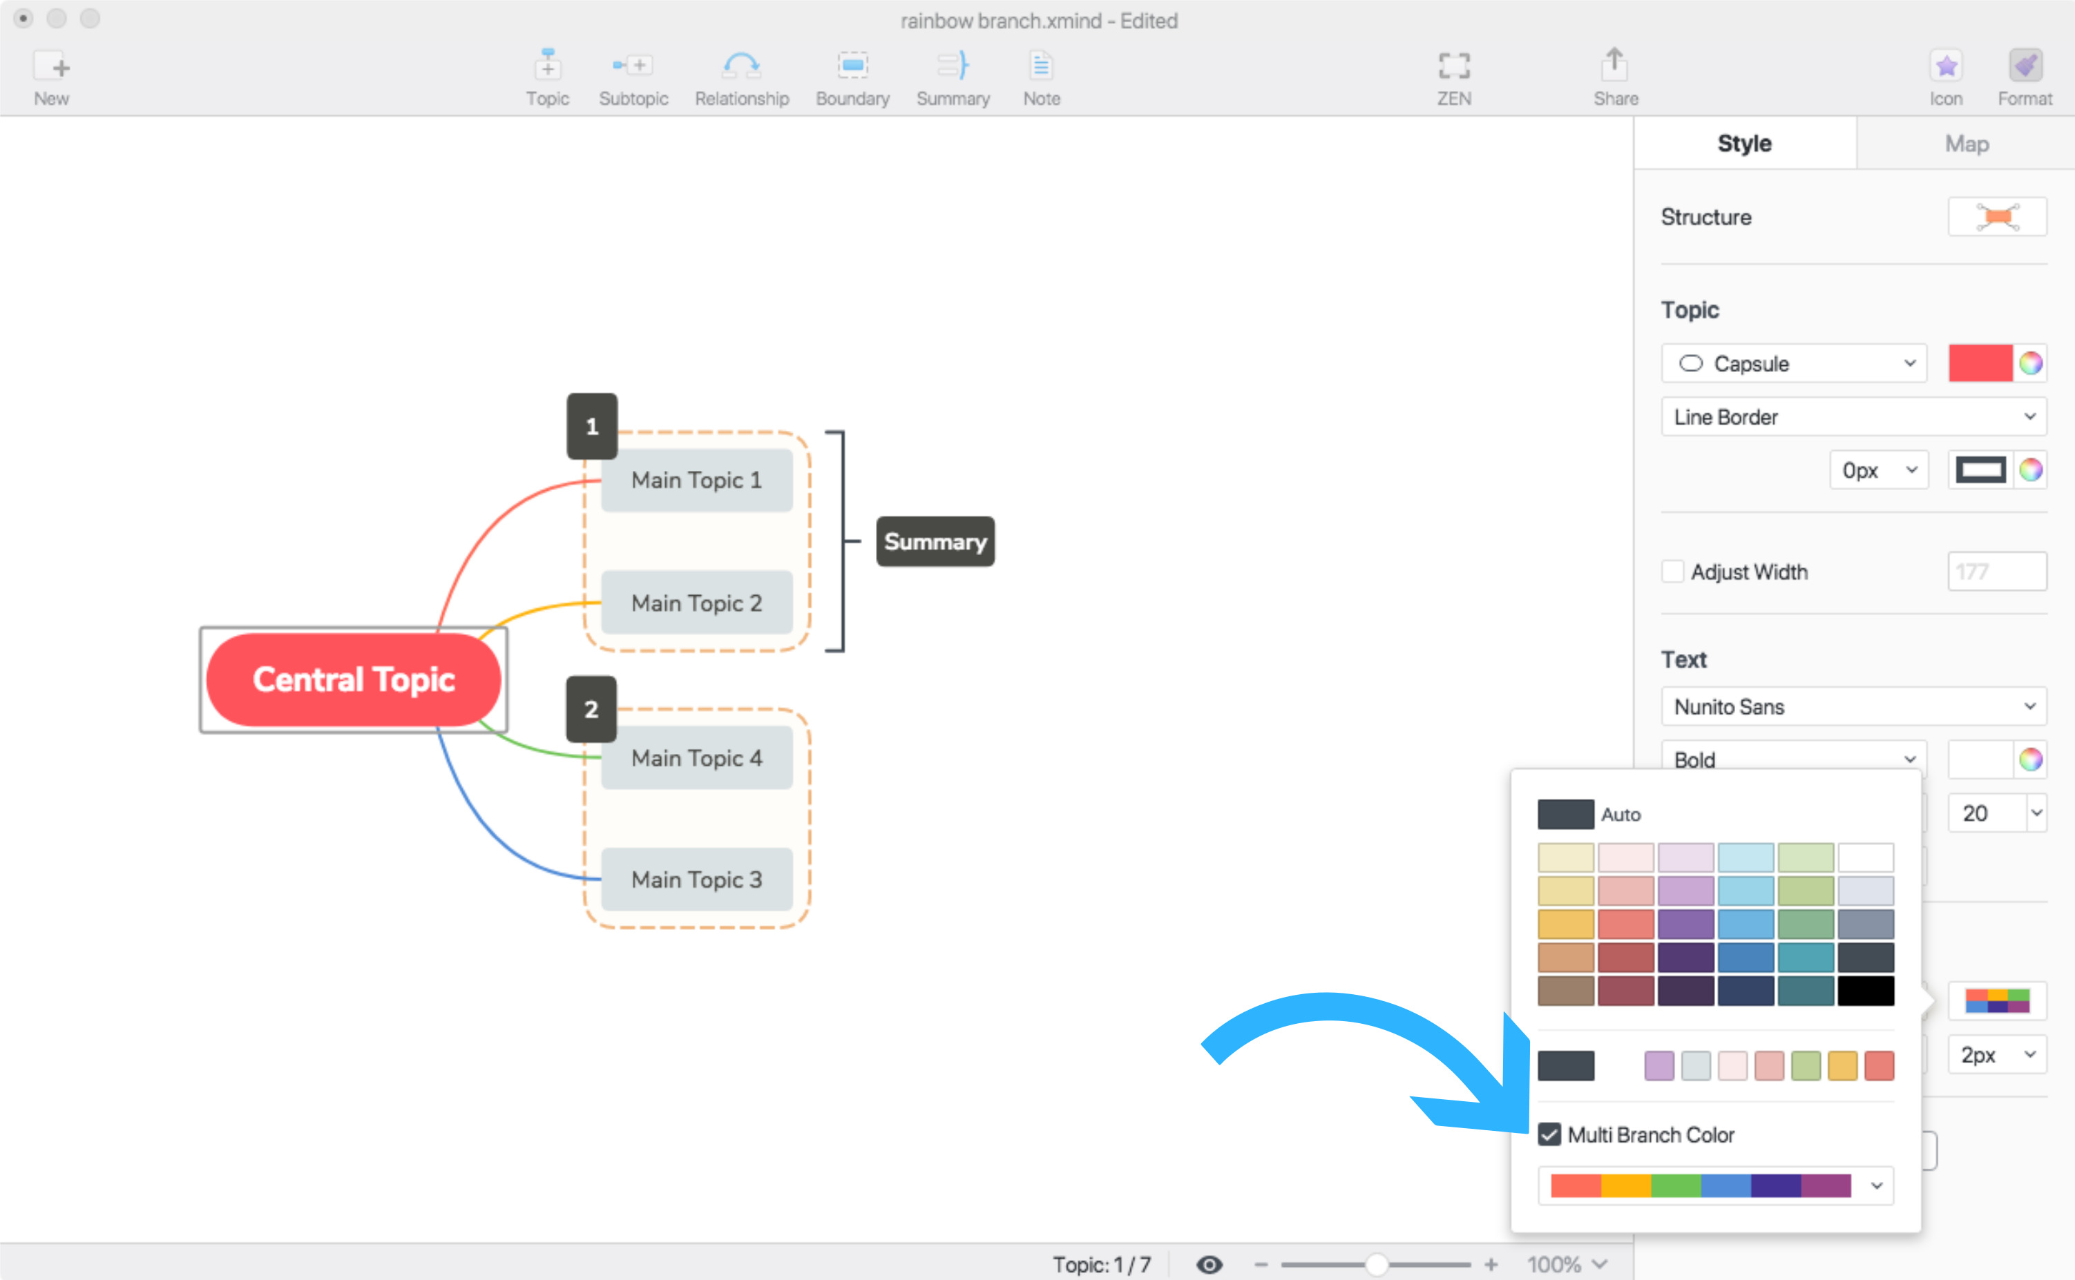Select Main Topic 3 node

(696, 880)
